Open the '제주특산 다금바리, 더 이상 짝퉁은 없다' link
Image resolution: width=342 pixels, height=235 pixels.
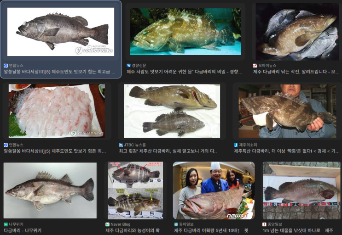tap(287, 151)
